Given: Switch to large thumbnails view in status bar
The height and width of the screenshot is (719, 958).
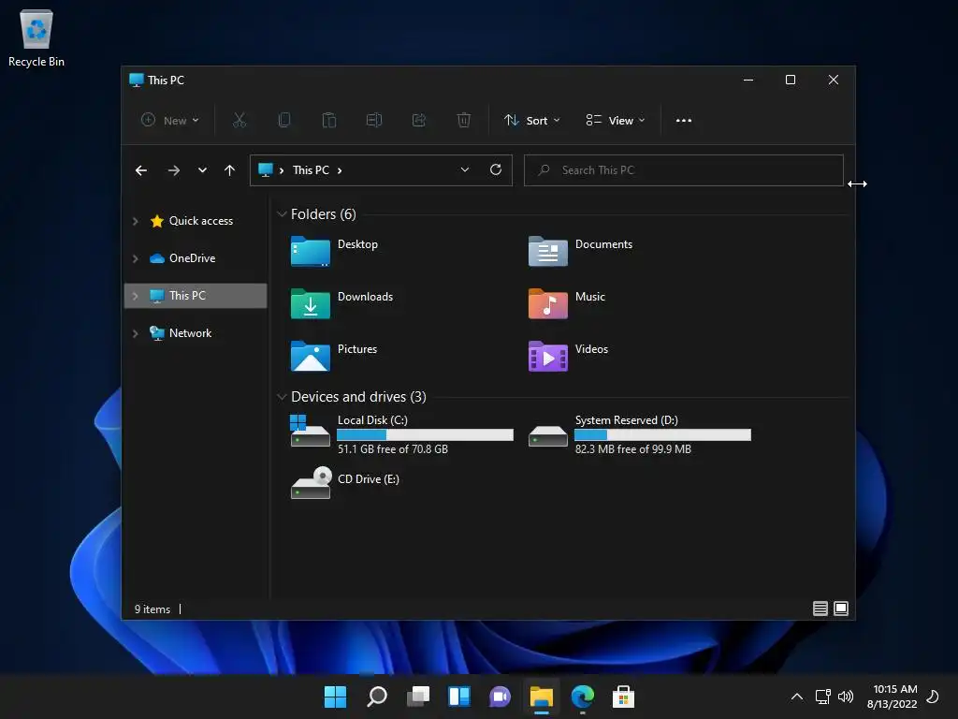Looking at the screenshot, I should [x=841, y=609].
